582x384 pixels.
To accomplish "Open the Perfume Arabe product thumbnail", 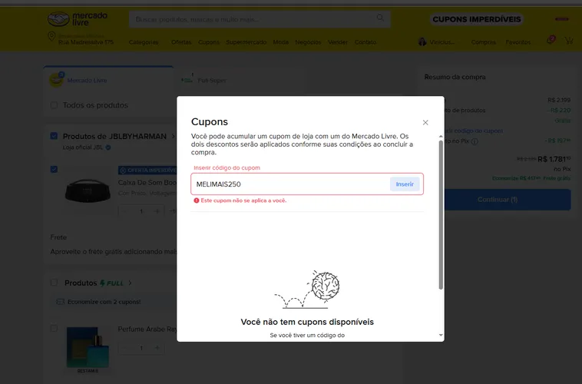I will (x=88, y=348).
